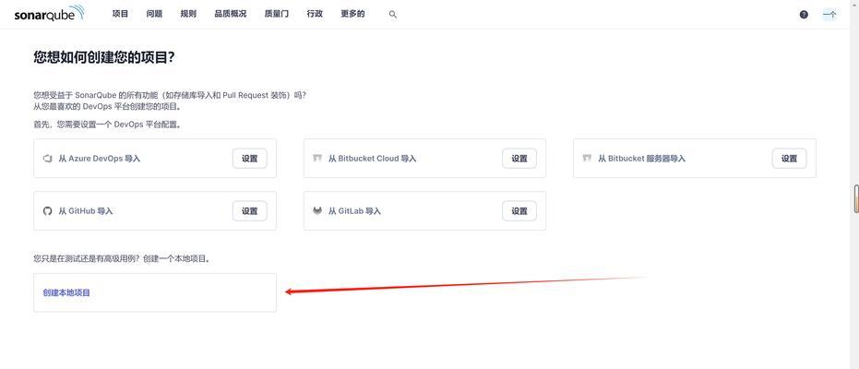Click the GitHub octocat icon
The height and width of the screenshot is (369, 859).
click(47, 211)
